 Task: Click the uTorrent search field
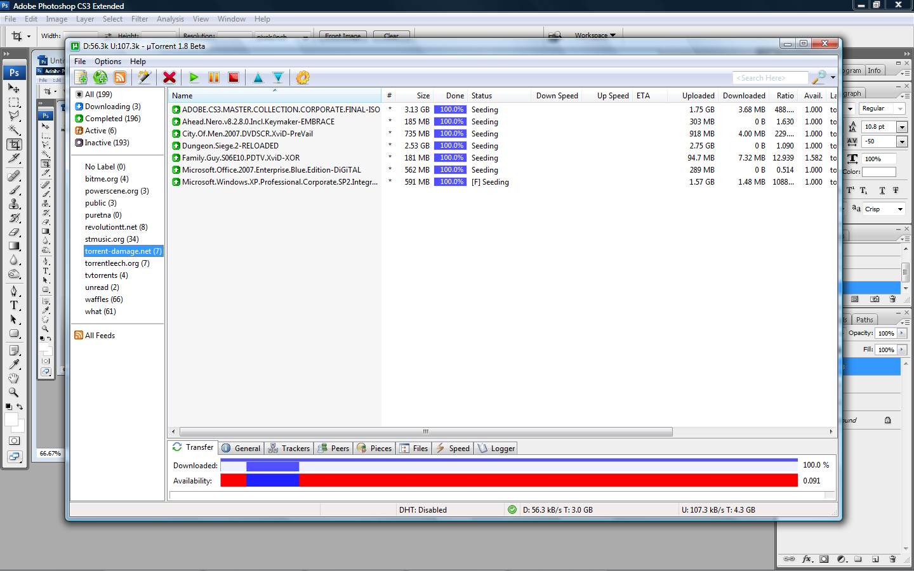click(x=771, y=78)
